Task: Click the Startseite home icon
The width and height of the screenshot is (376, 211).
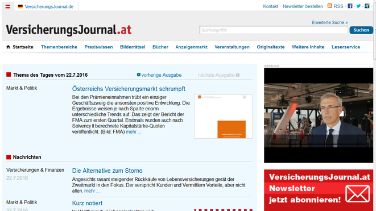Action: pyautogui.click(x=8, y=47)
